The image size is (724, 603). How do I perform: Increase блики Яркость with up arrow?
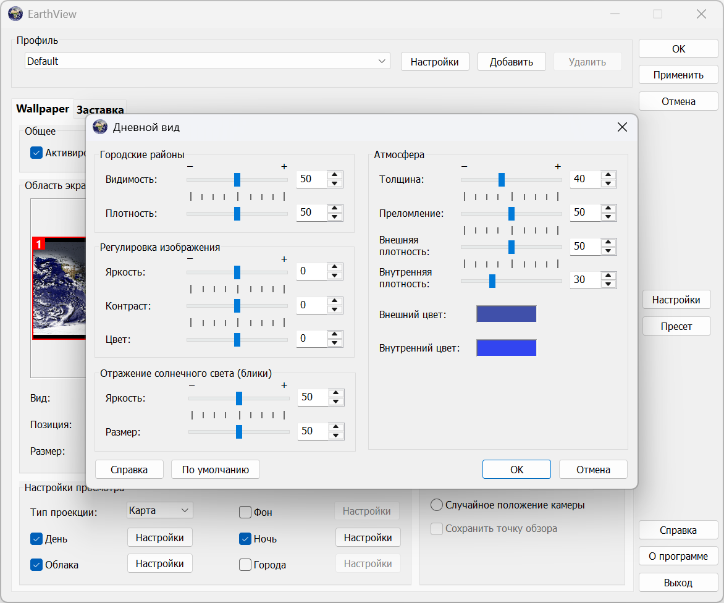336,394
